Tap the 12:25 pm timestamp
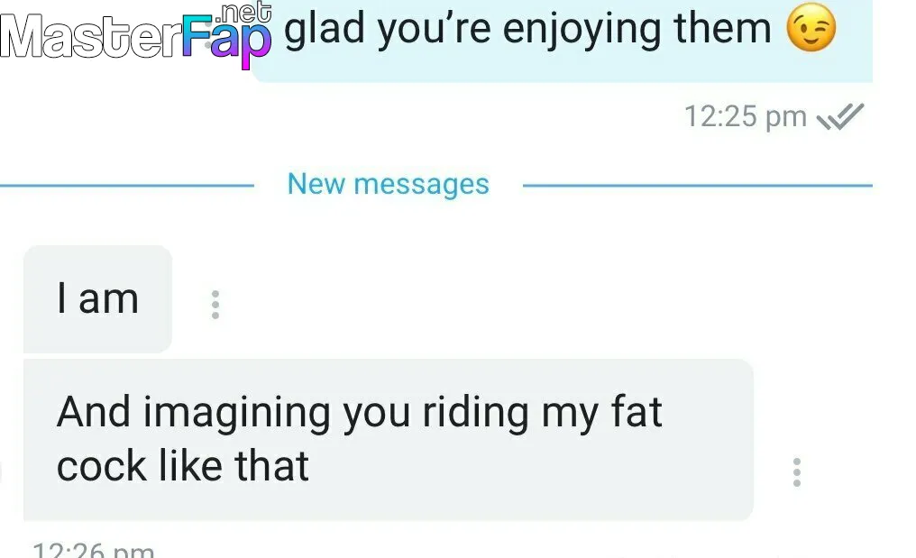Image resolution: width=916 pixels, height=558 pixels. coord(745,116)
